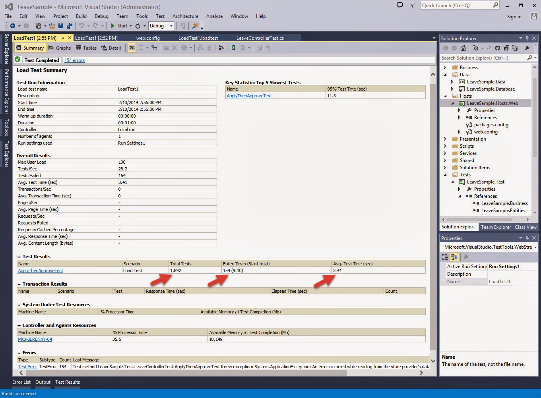Viewport: 541px width, 398px height.
Task: Export results to Excel with the green icon
Action: (233, 48)
